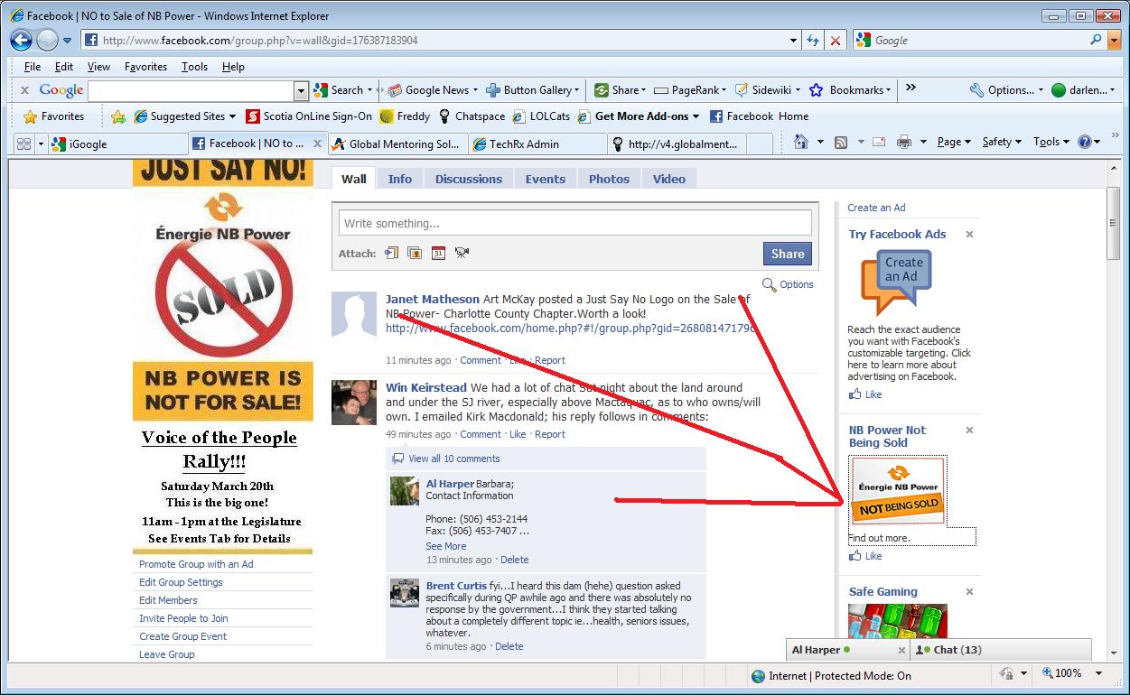Click the blue Share button
Screen dimensions: 1130x695
[788, 254]
